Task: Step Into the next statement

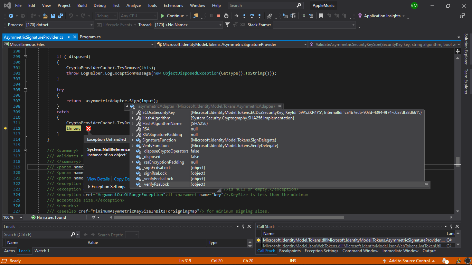Action: point(245,16)
